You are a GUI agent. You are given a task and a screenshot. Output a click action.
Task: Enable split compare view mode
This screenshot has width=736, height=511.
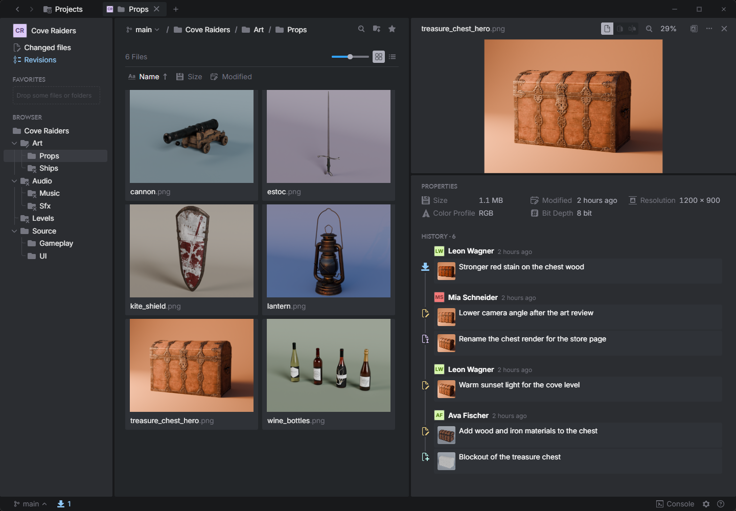coord(620,29)
